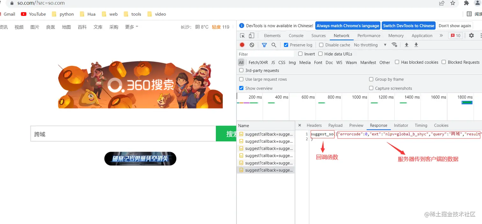The width and height of the screenshot is (482, 224).
Task: Click the 360 search box containing 跨域
Action: [123, 134]
